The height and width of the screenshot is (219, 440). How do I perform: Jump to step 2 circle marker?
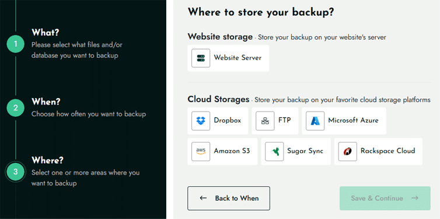point(16,108)
